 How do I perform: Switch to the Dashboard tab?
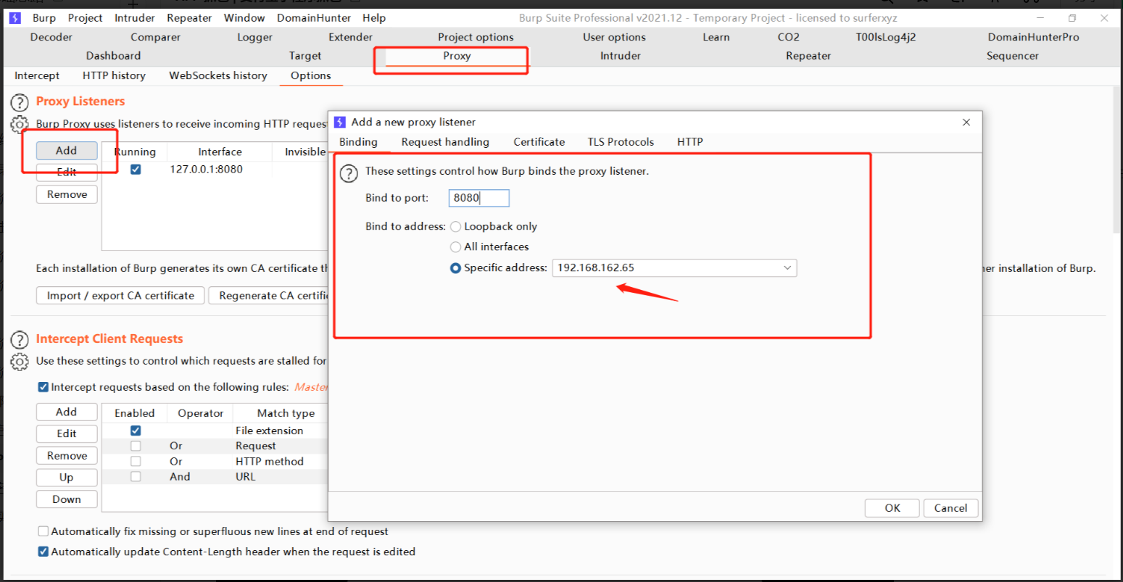coord(113,56)
